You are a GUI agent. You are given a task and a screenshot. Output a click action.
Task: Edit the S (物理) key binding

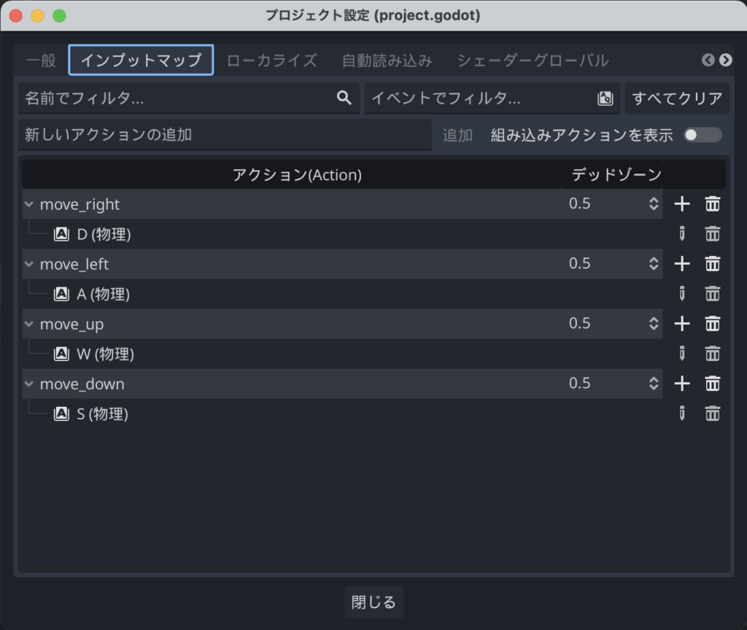pyautogui.click(x=682, y=414)
